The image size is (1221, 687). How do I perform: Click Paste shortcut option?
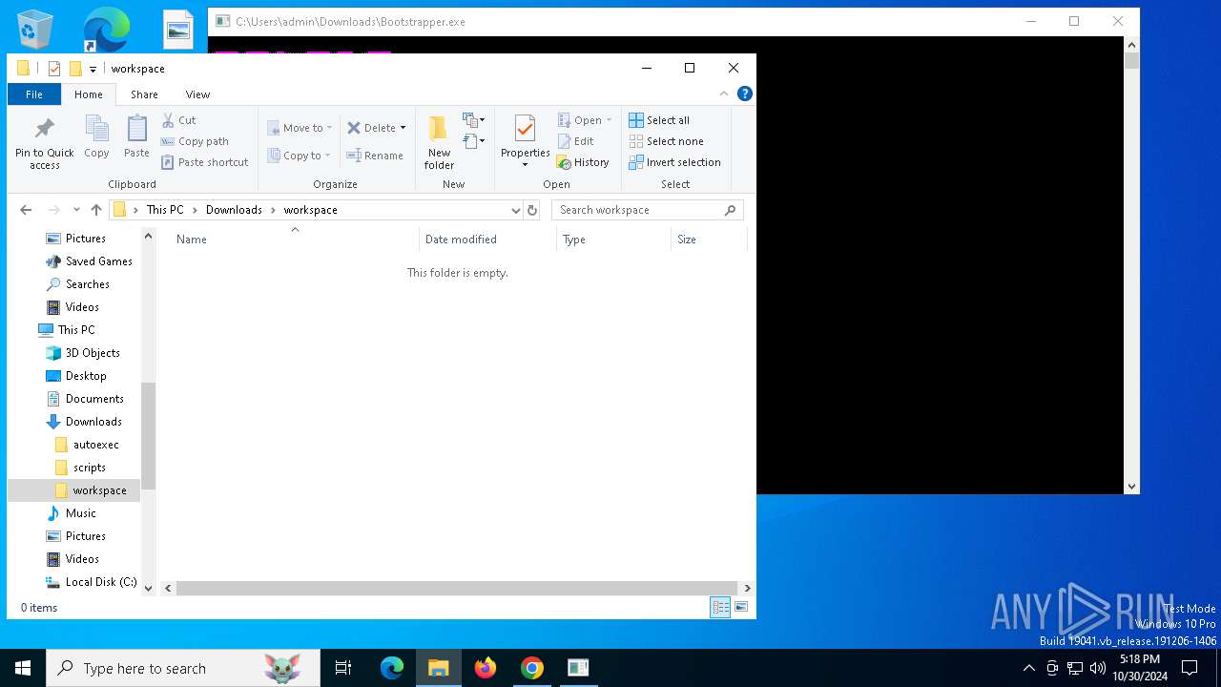[x=204, y=162]
